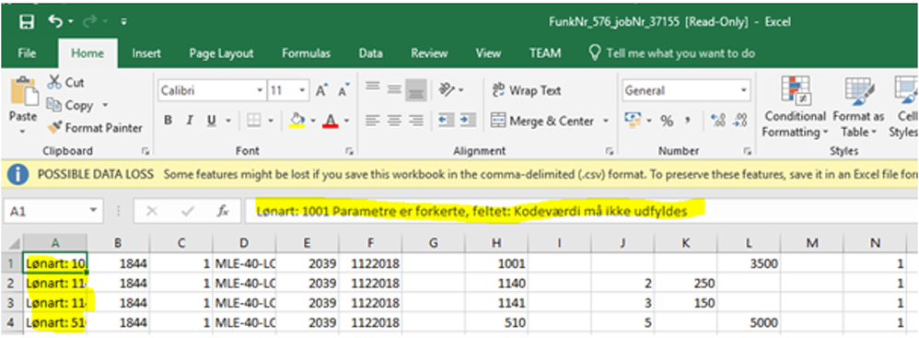Viewport: 919px width, 338px height.
Task: Click the Comma Style icon
Action: pyautogui.click(x=688, y=121)
